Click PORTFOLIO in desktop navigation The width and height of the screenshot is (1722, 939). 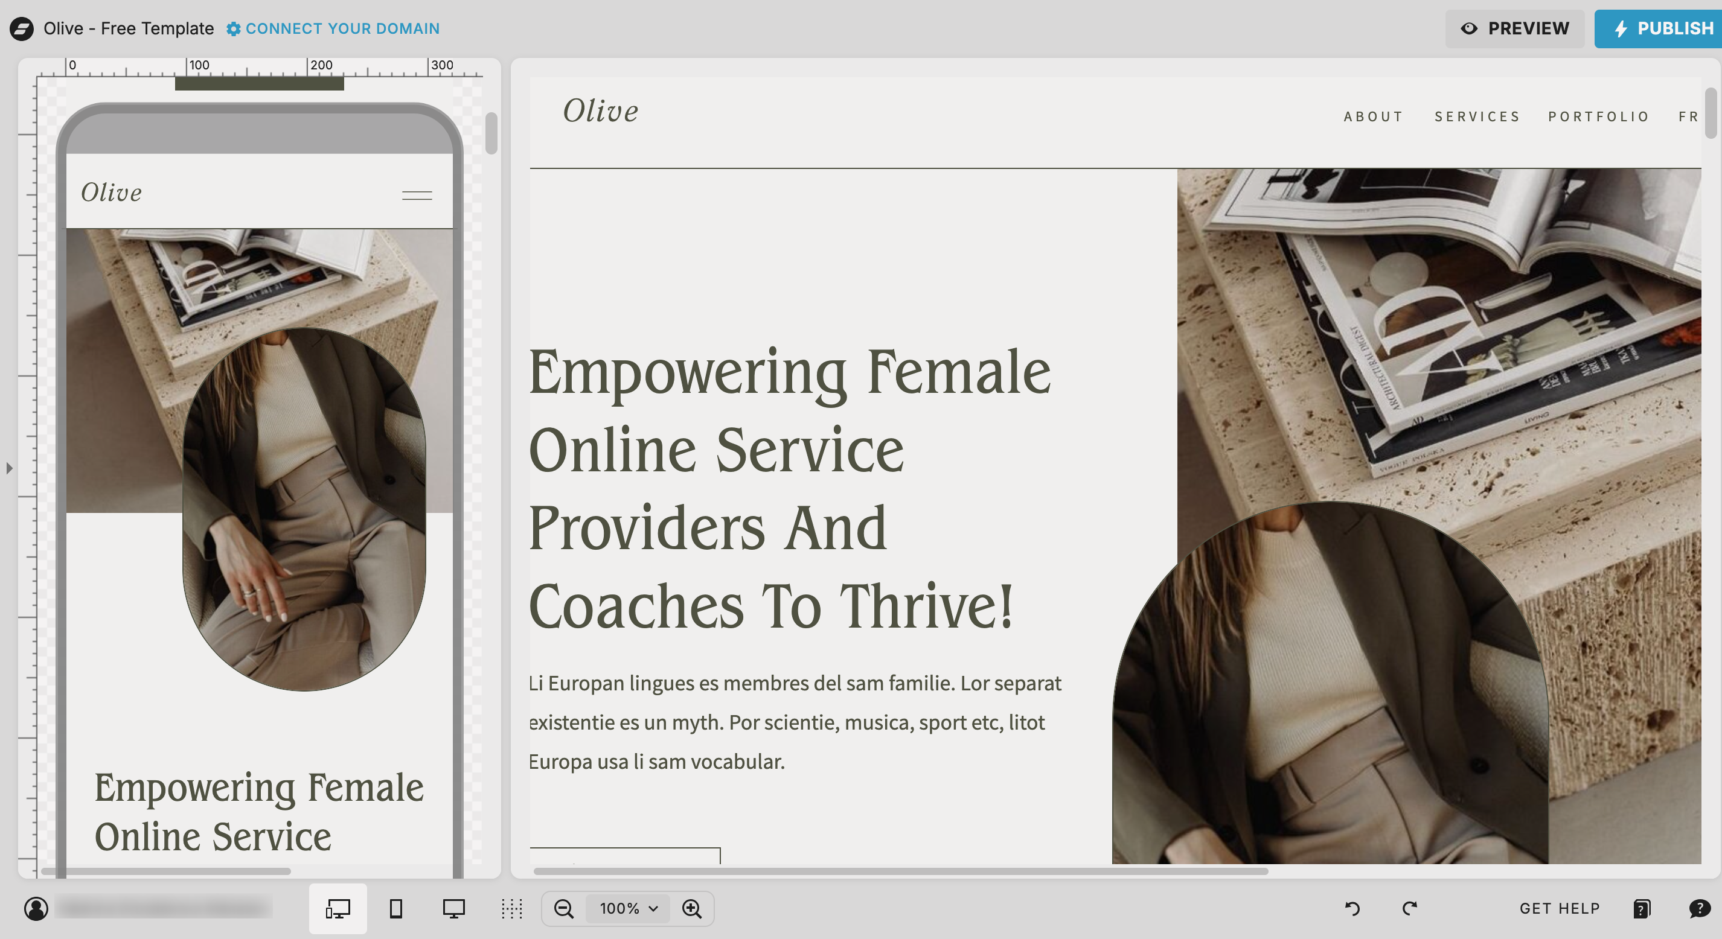point(1598,117)
